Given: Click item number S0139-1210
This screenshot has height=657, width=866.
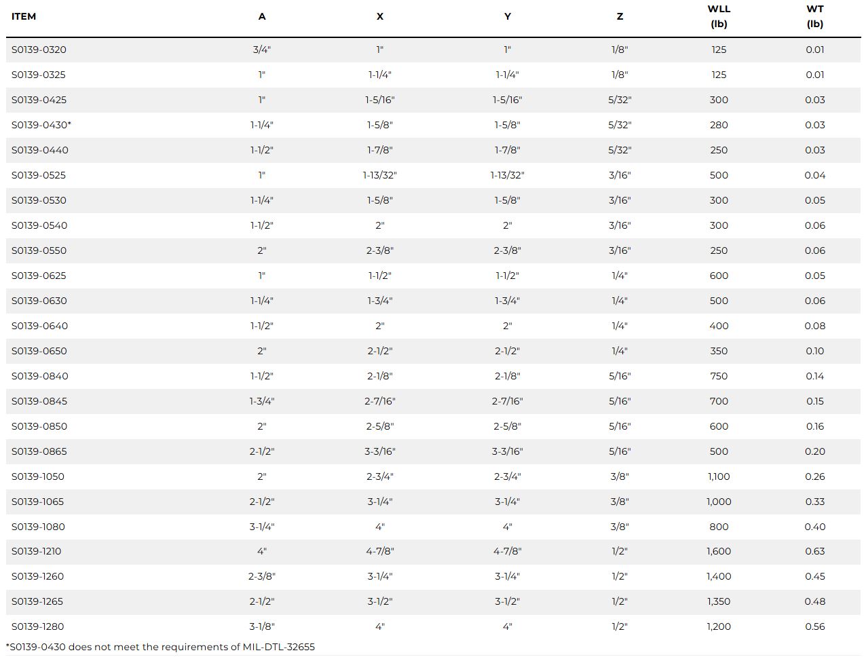Looking at the screenshot, I should pyautogui.click(x=36, y=551).
